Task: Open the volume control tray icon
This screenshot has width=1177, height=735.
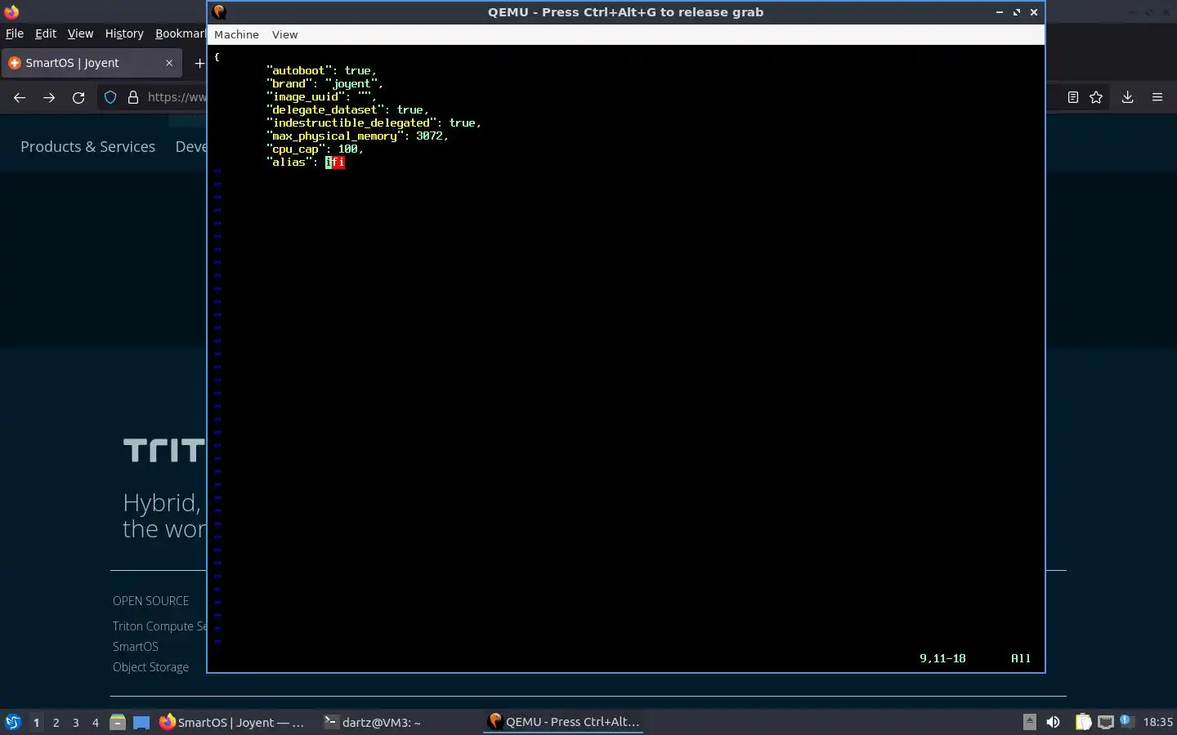Action: pos(1054,722)
